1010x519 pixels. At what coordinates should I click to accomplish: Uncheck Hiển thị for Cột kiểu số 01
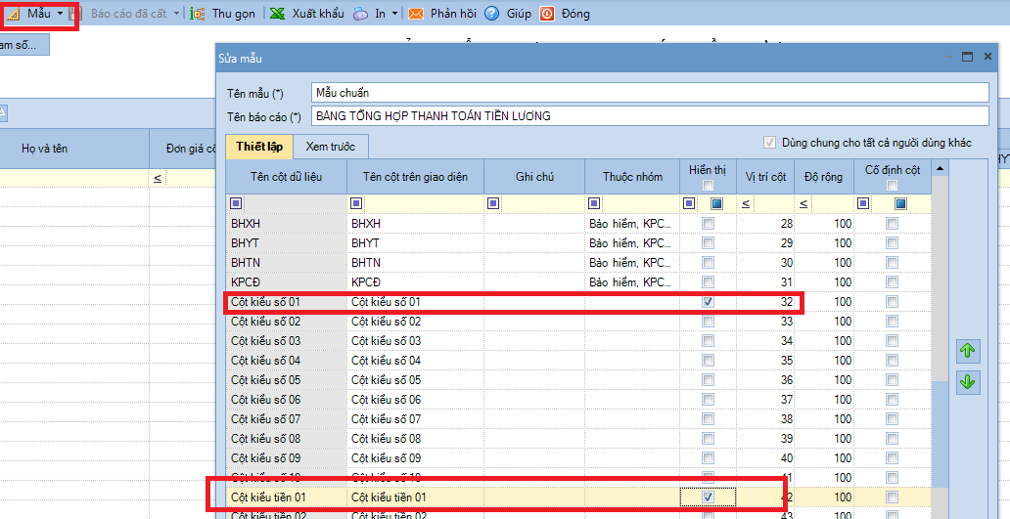pos(708,302)
